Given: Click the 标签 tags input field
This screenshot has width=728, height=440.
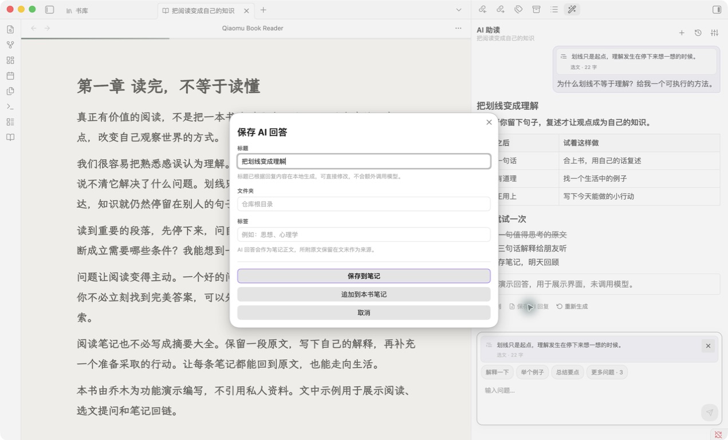Looking at the screenshot, I should [364, 234].
